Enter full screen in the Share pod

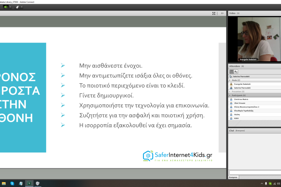(x=214, y=13)
